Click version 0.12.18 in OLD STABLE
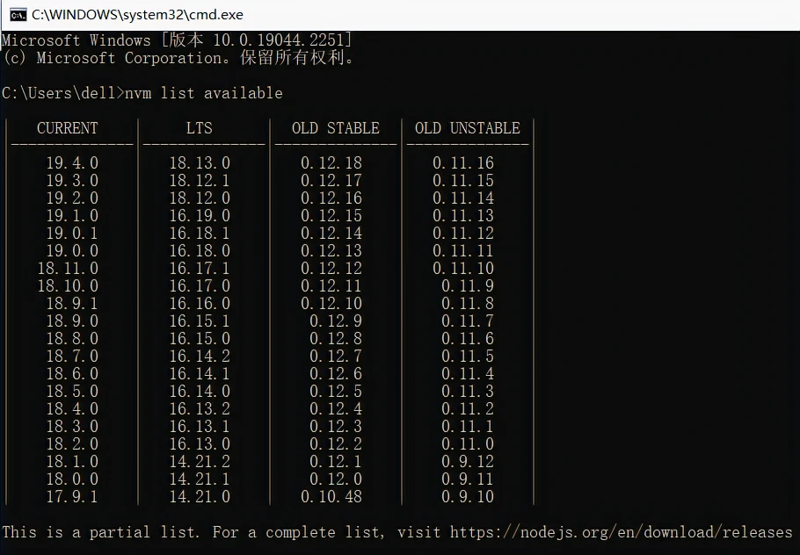This screenshot has width=800, height=555. click(331, 163)
